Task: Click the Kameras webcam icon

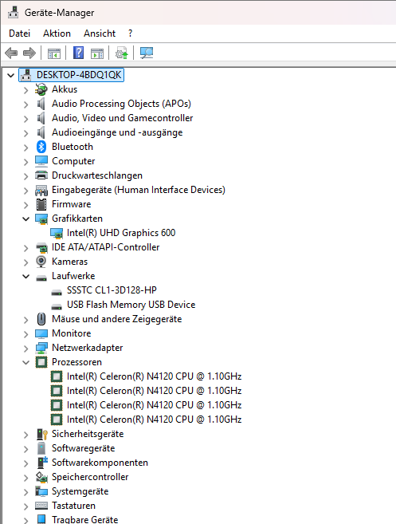Action: (41, 262)
